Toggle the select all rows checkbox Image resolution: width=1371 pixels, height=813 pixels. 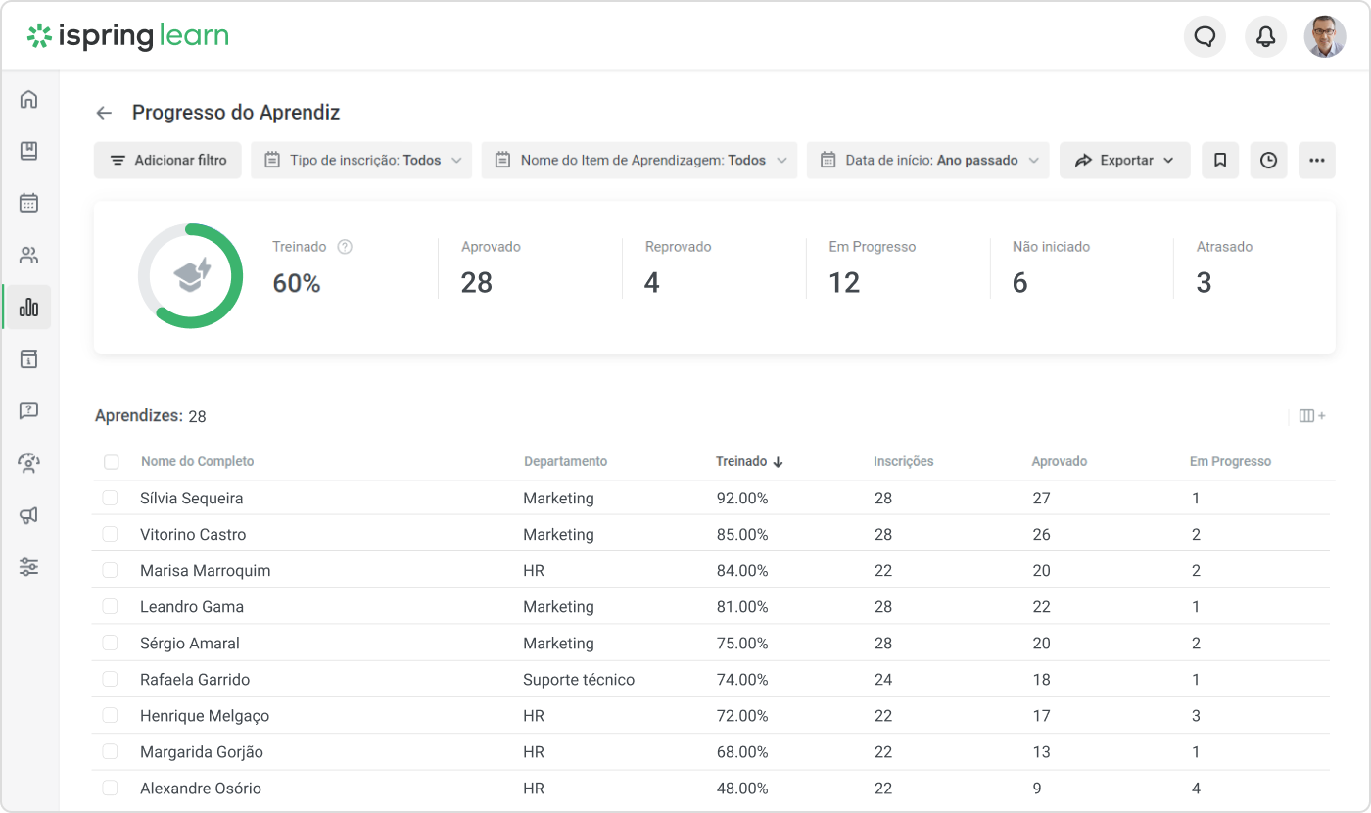[x=111, y=462]
